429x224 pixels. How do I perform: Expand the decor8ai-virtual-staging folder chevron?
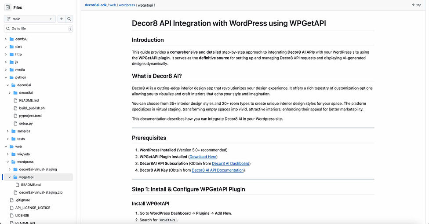[10, 169]
